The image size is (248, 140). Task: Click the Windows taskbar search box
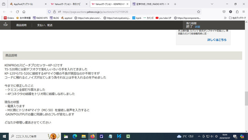tap(29, 136)
